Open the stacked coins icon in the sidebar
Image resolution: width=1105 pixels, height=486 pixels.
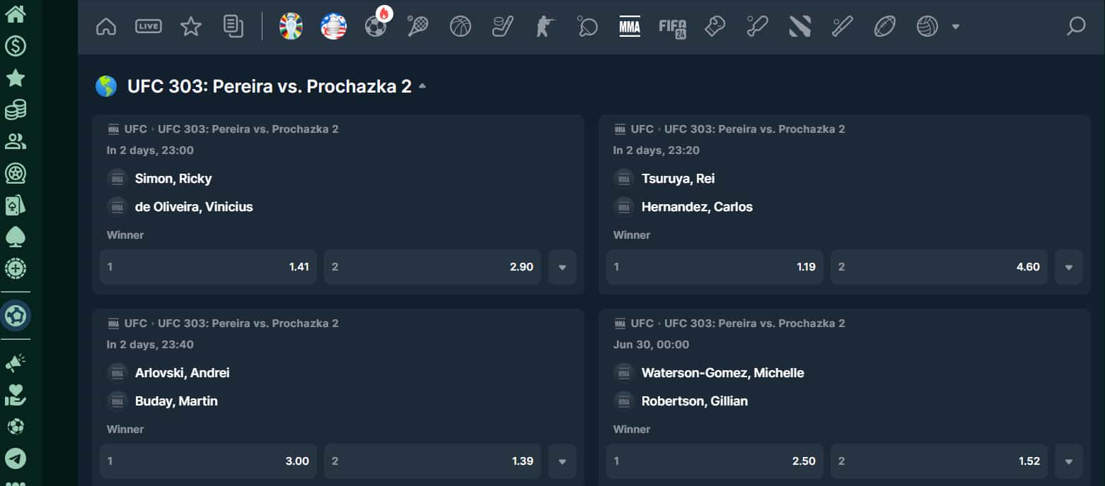(x=16, y=109)
